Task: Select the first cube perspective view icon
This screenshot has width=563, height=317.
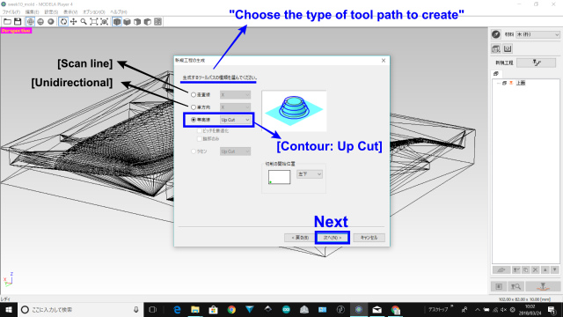Action: [117, 22]
